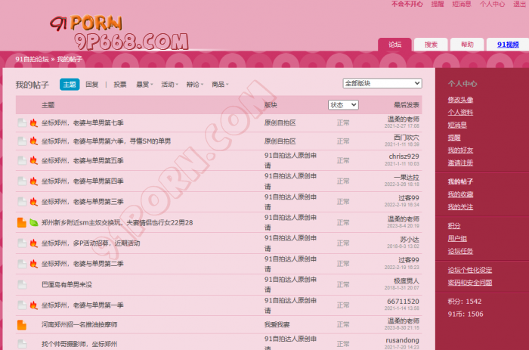Open the 我的收藏 sidebar link
Viewport: 529px width, 350px height.
460,194
